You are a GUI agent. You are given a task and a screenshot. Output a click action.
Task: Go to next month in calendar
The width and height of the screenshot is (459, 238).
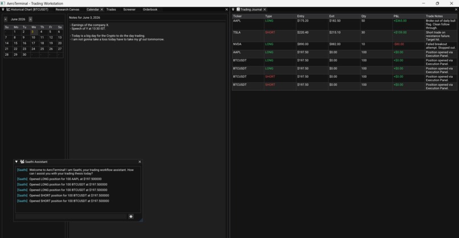[x=30, y=19]
